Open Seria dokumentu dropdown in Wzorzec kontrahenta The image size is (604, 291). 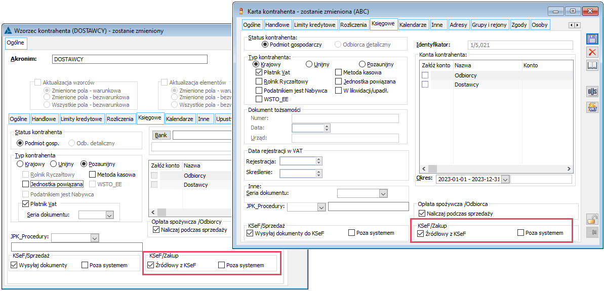[x=109, y=215]
